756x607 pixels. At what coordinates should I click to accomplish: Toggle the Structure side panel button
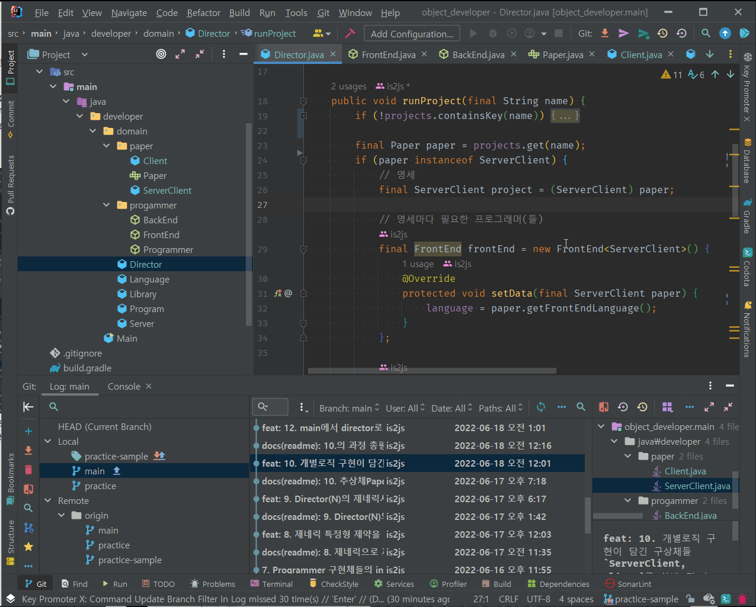pyautogui.click(x=11, y=541)
